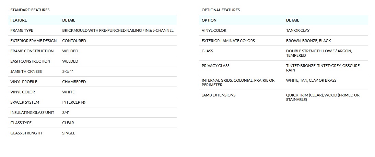Select the Jamb Extensions option label

tap(219, 95)
